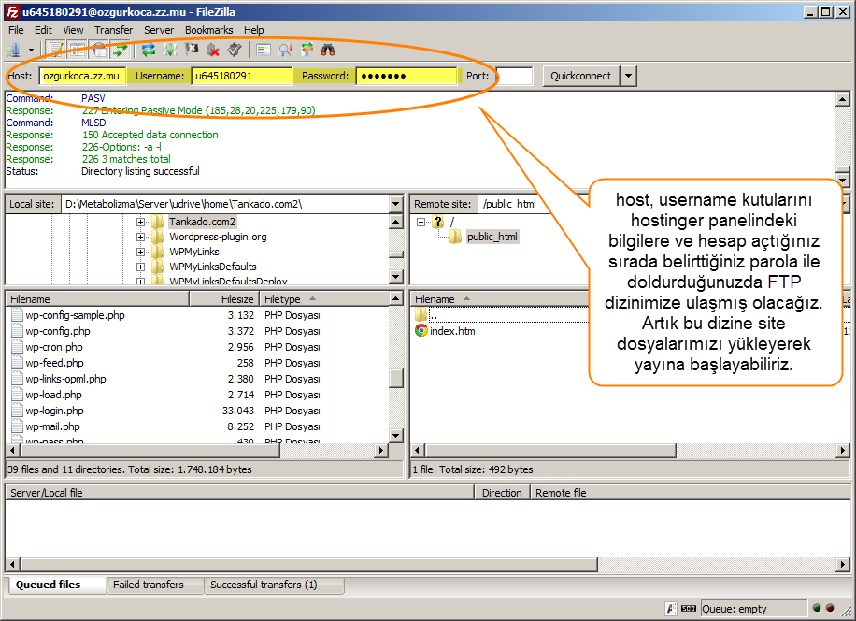Click the ASCII transfer type status icon

point(671,609)
